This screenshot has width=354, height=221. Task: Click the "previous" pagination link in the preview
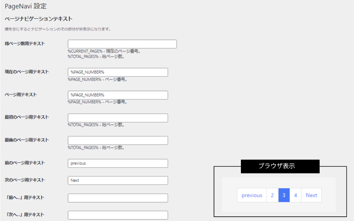[252, 195]
